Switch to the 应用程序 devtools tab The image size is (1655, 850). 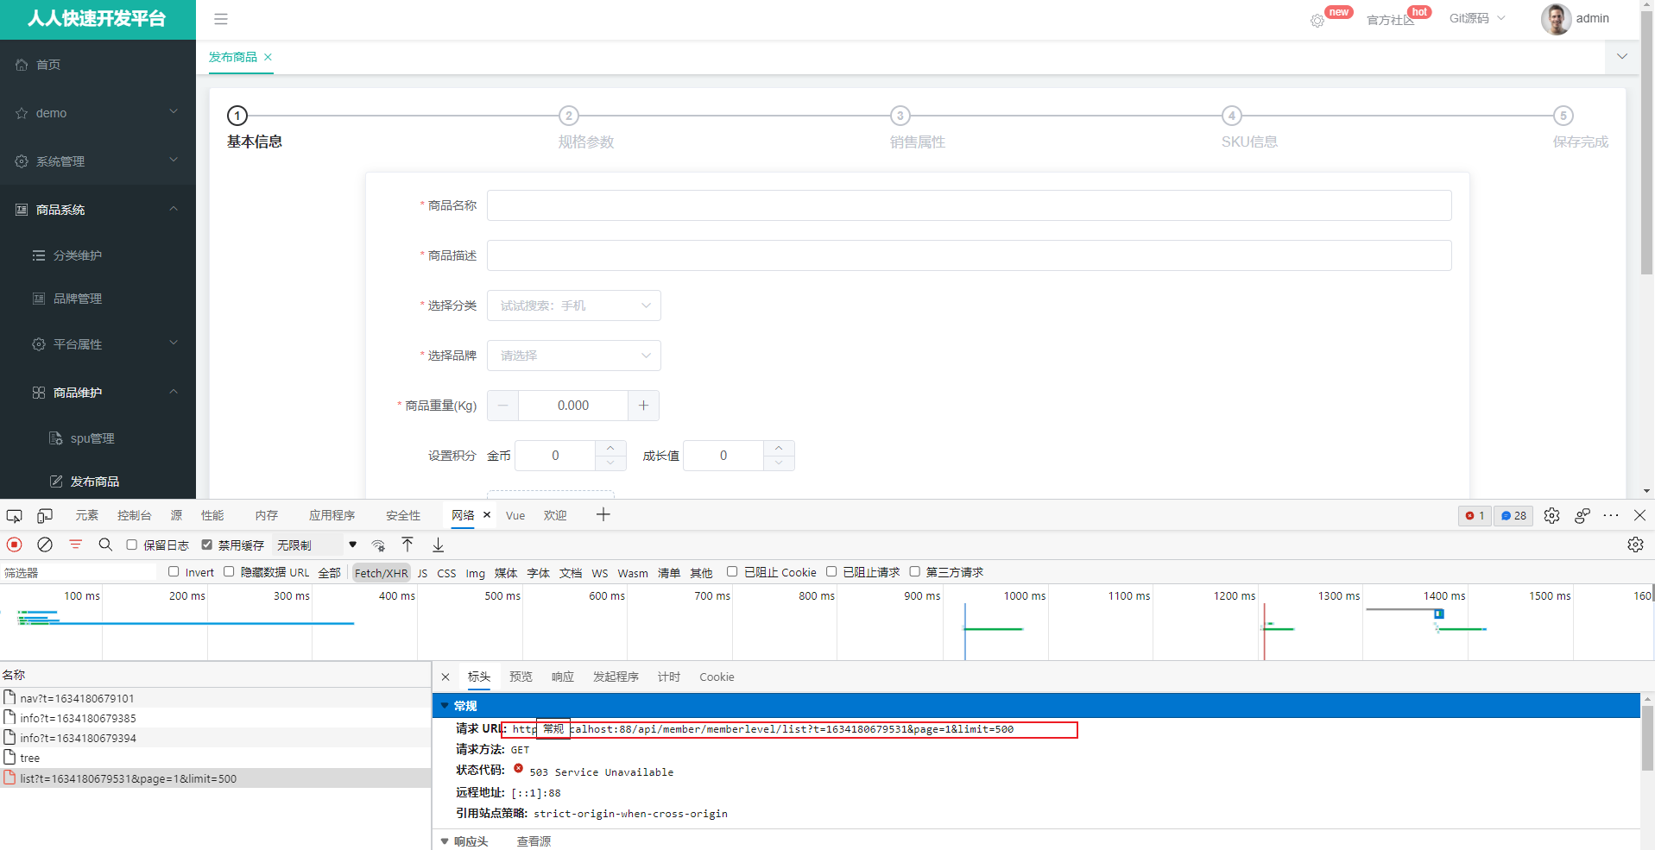[332, 515]
